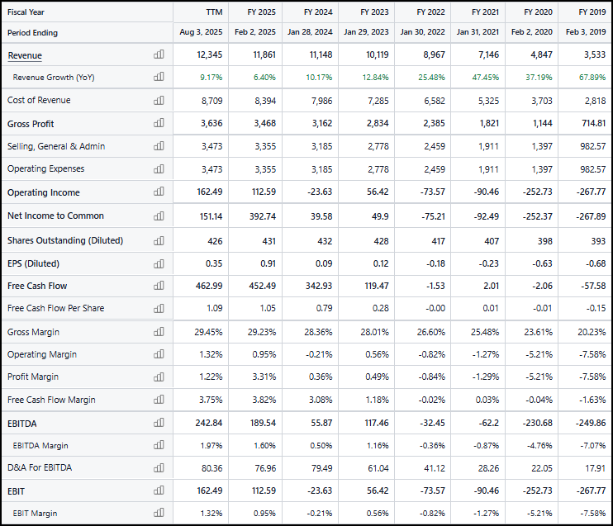View chart for Net Income to Common

click(159, 216)
